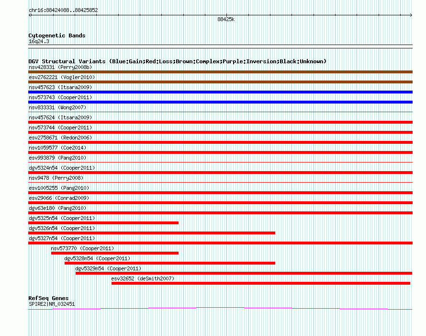
Task: Click the blue gain bar under nsv573743
Action: [x=220, y=102]
